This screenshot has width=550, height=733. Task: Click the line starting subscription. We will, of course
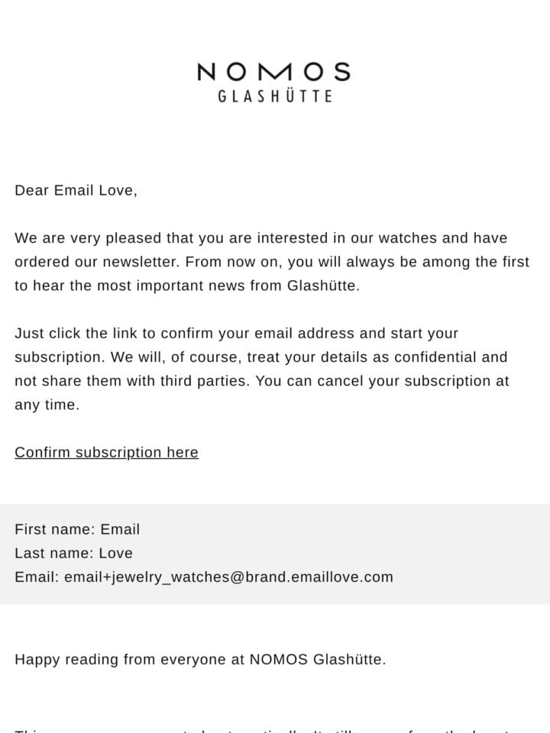pos(261,357)
